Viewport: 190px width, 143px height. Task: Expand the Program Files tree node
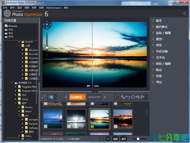15,87
